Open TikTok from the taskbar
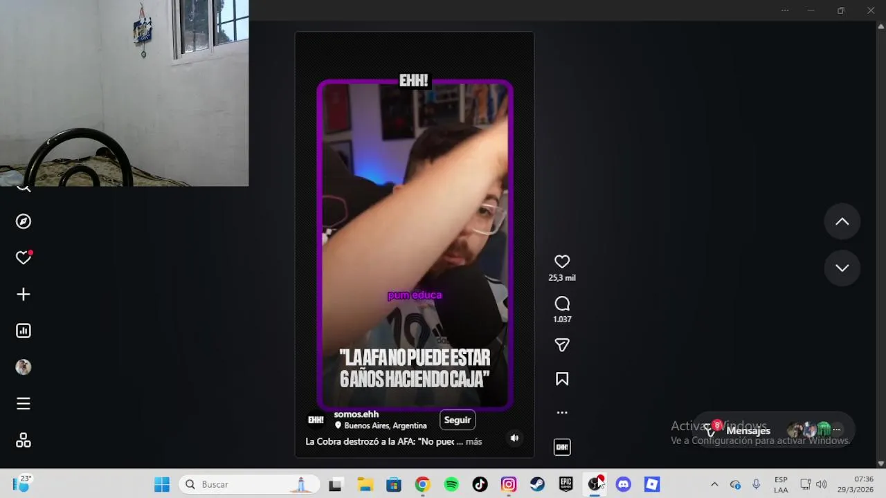Screen dimensions: 886x498 [x=480, y=484]
